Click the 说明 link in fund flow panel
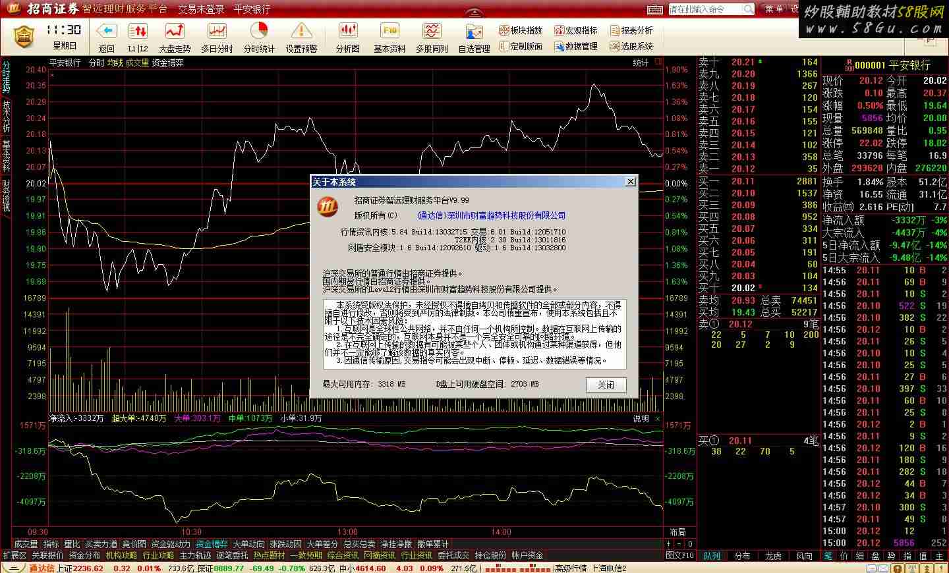The image size is (949, 573). pyautogui.click(x=641, y=418)
